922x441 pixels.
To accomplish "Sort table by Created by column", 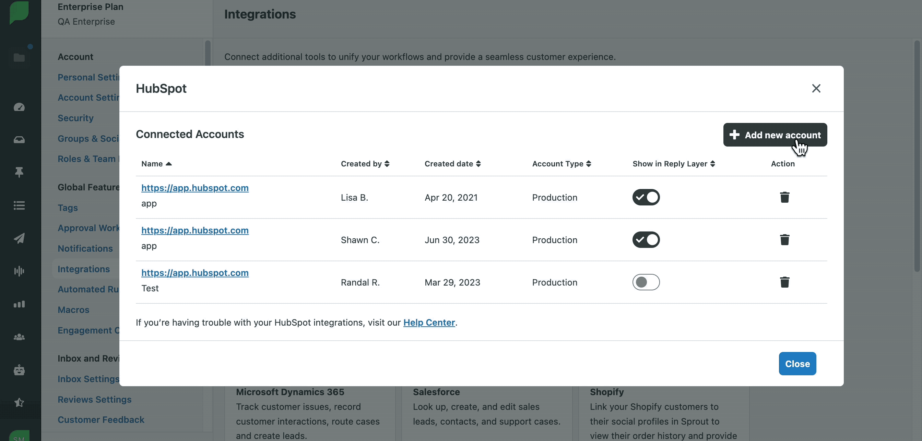I will click(x=365, y=164).
